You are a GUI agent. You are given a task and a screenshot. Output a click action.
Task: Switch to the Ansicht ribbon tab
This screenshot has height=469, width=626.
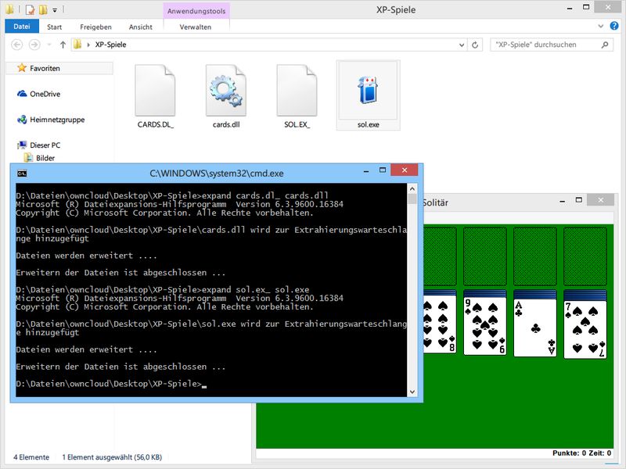click(x=141, y=27)
